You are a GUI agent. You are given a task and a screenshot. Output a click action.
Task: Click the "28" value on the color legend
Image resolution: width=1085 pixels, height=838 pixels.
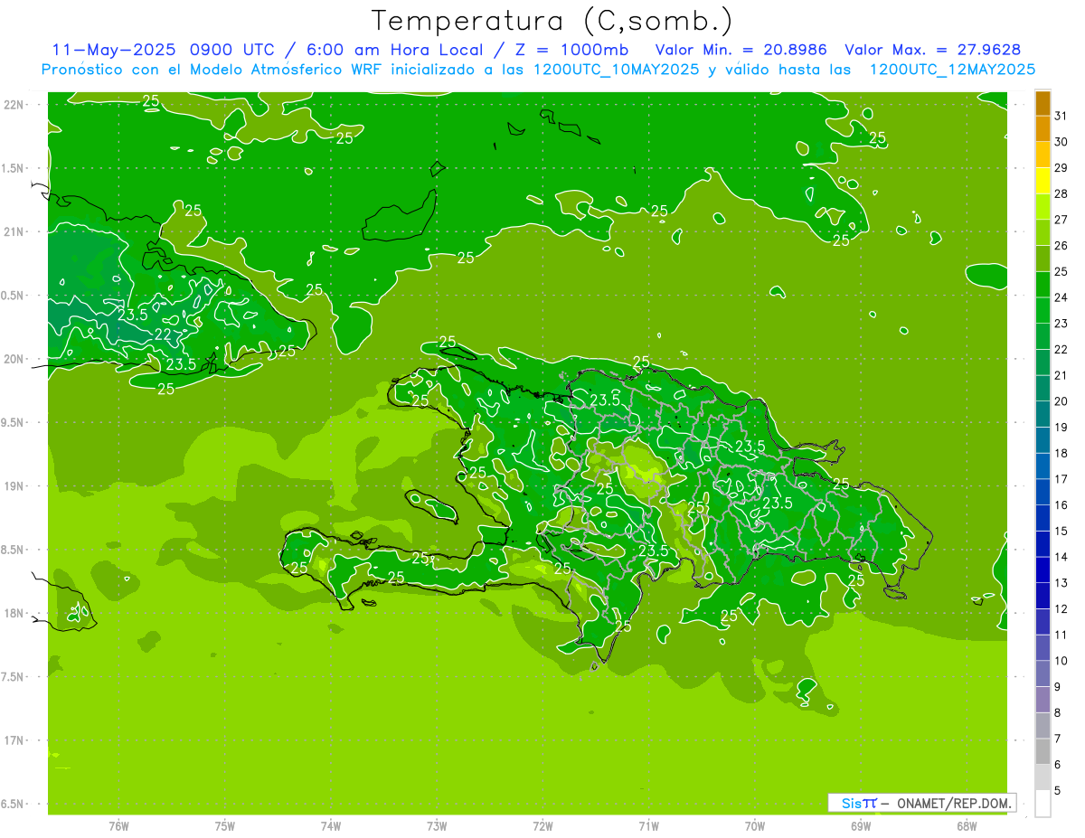pyautogui.click(x=1061, y=193)
